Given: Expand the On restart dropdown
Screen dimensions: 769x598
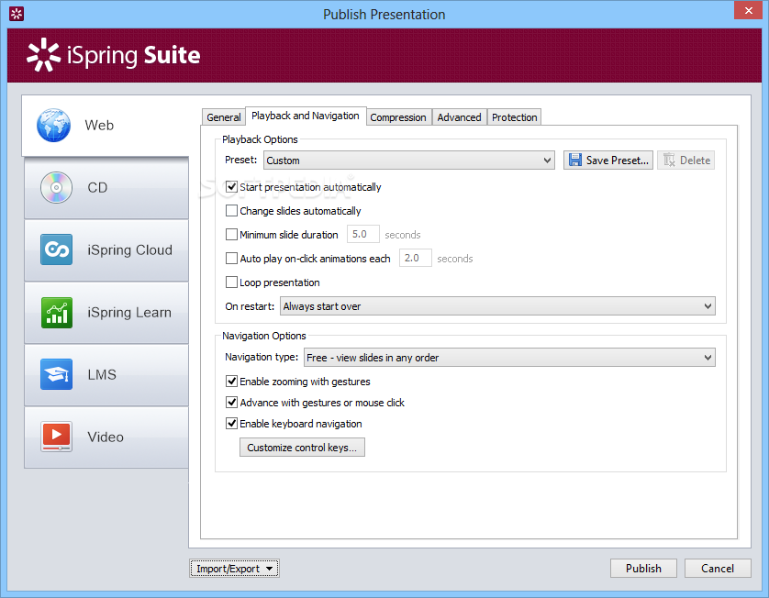Looking at the screenshot, I should pos(497,306).
